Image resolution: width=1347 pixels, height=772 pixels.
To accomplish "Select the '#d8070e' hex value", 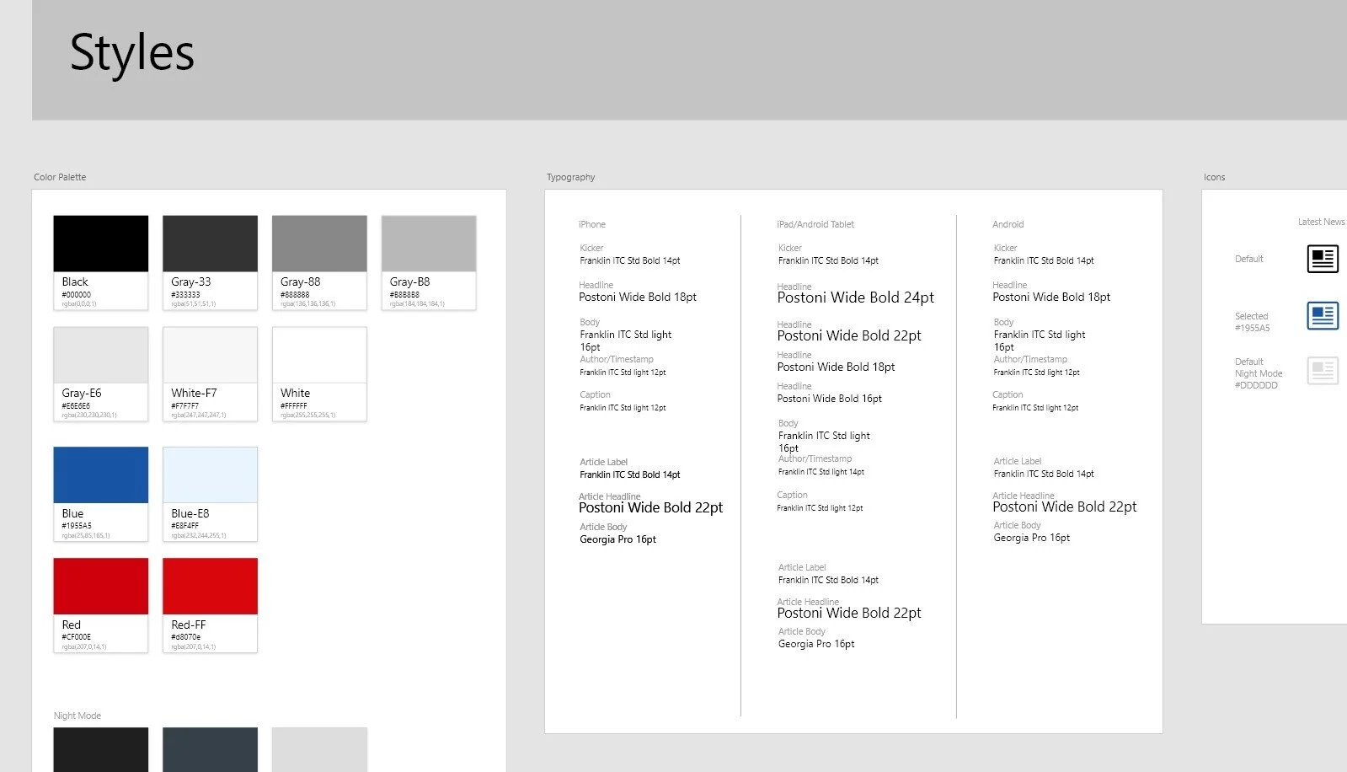I will click(x=185, y=637).
